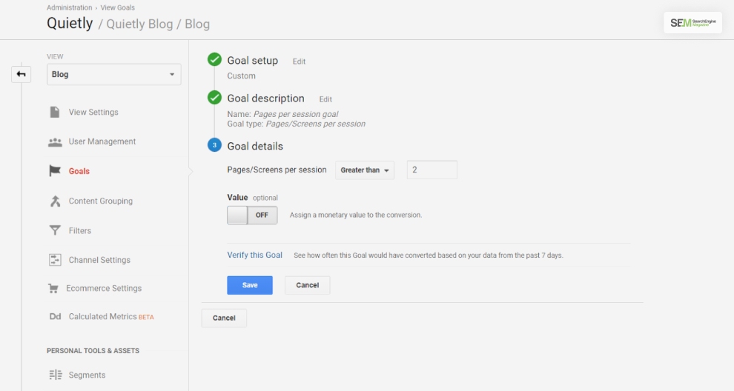The width and height of the screenshot is (734, 391).
Task: Edit the Goal description step
Action: point(325,99)
